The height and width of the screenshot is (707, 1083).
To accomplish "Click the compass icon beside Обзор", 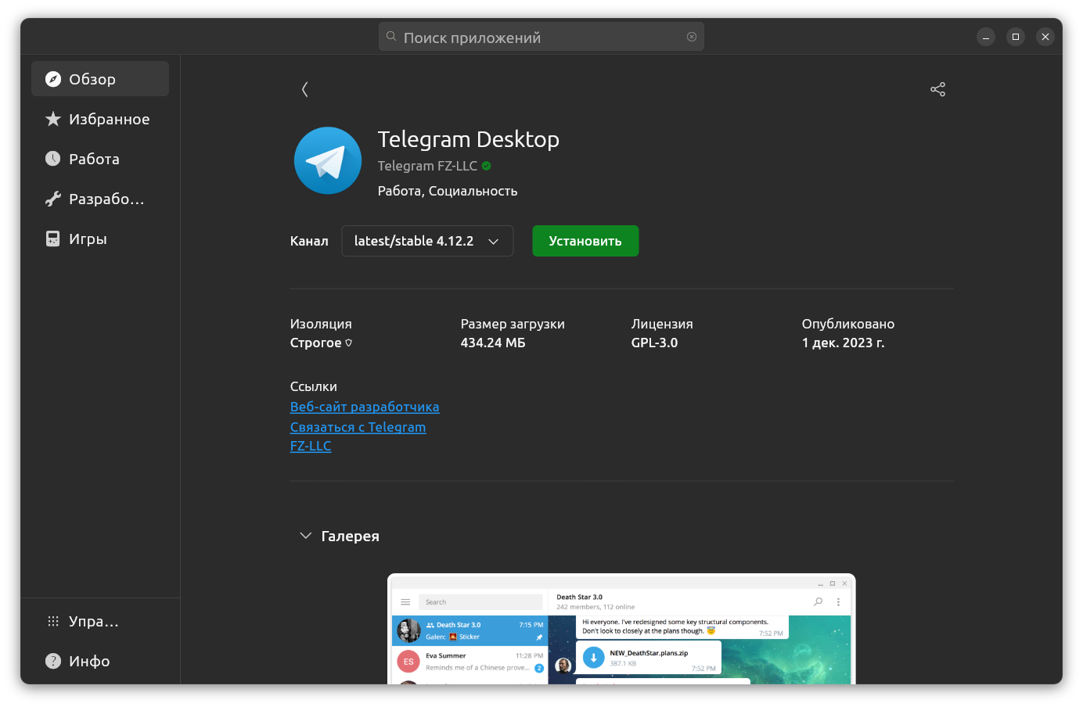I will [x=53, y=79].
